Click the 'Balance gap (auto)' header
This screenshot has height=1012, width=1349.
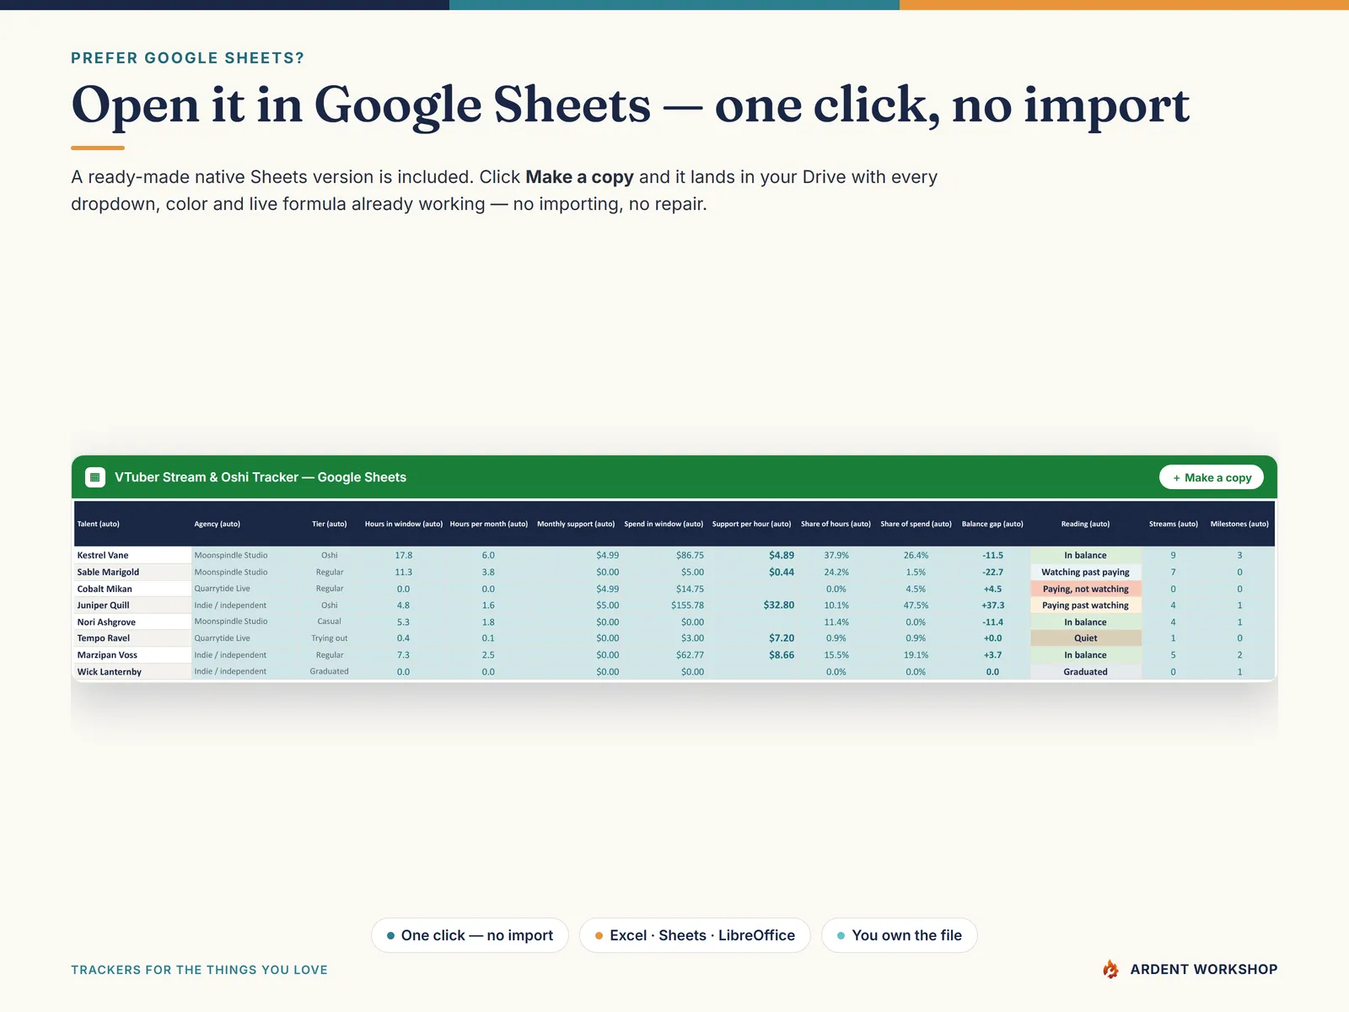pos(993,524)
